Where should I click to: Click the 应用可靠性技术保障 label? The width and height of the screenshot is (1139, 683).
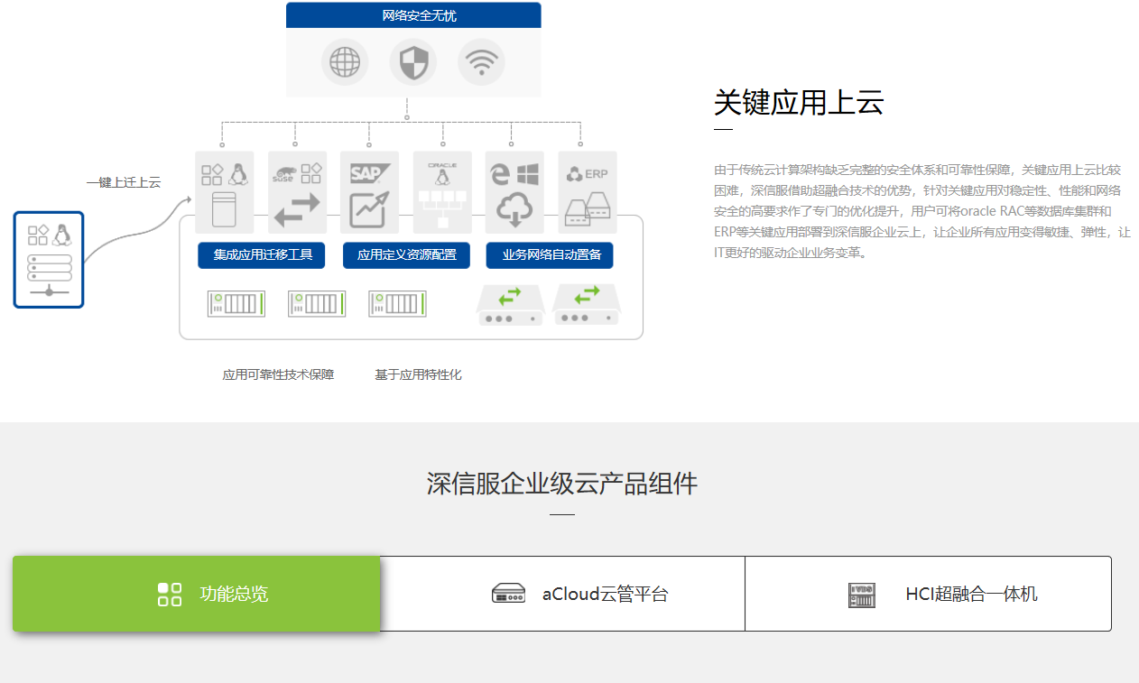coord(278,374)
